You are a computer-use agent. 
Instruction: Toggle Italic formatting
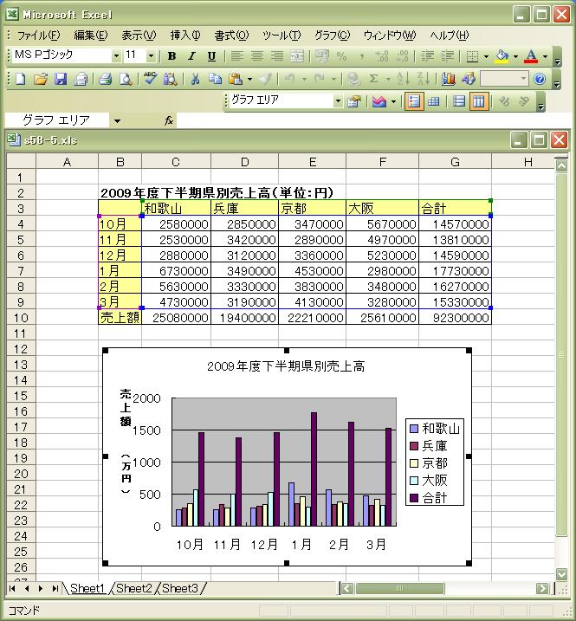click(x=191, y=55)
